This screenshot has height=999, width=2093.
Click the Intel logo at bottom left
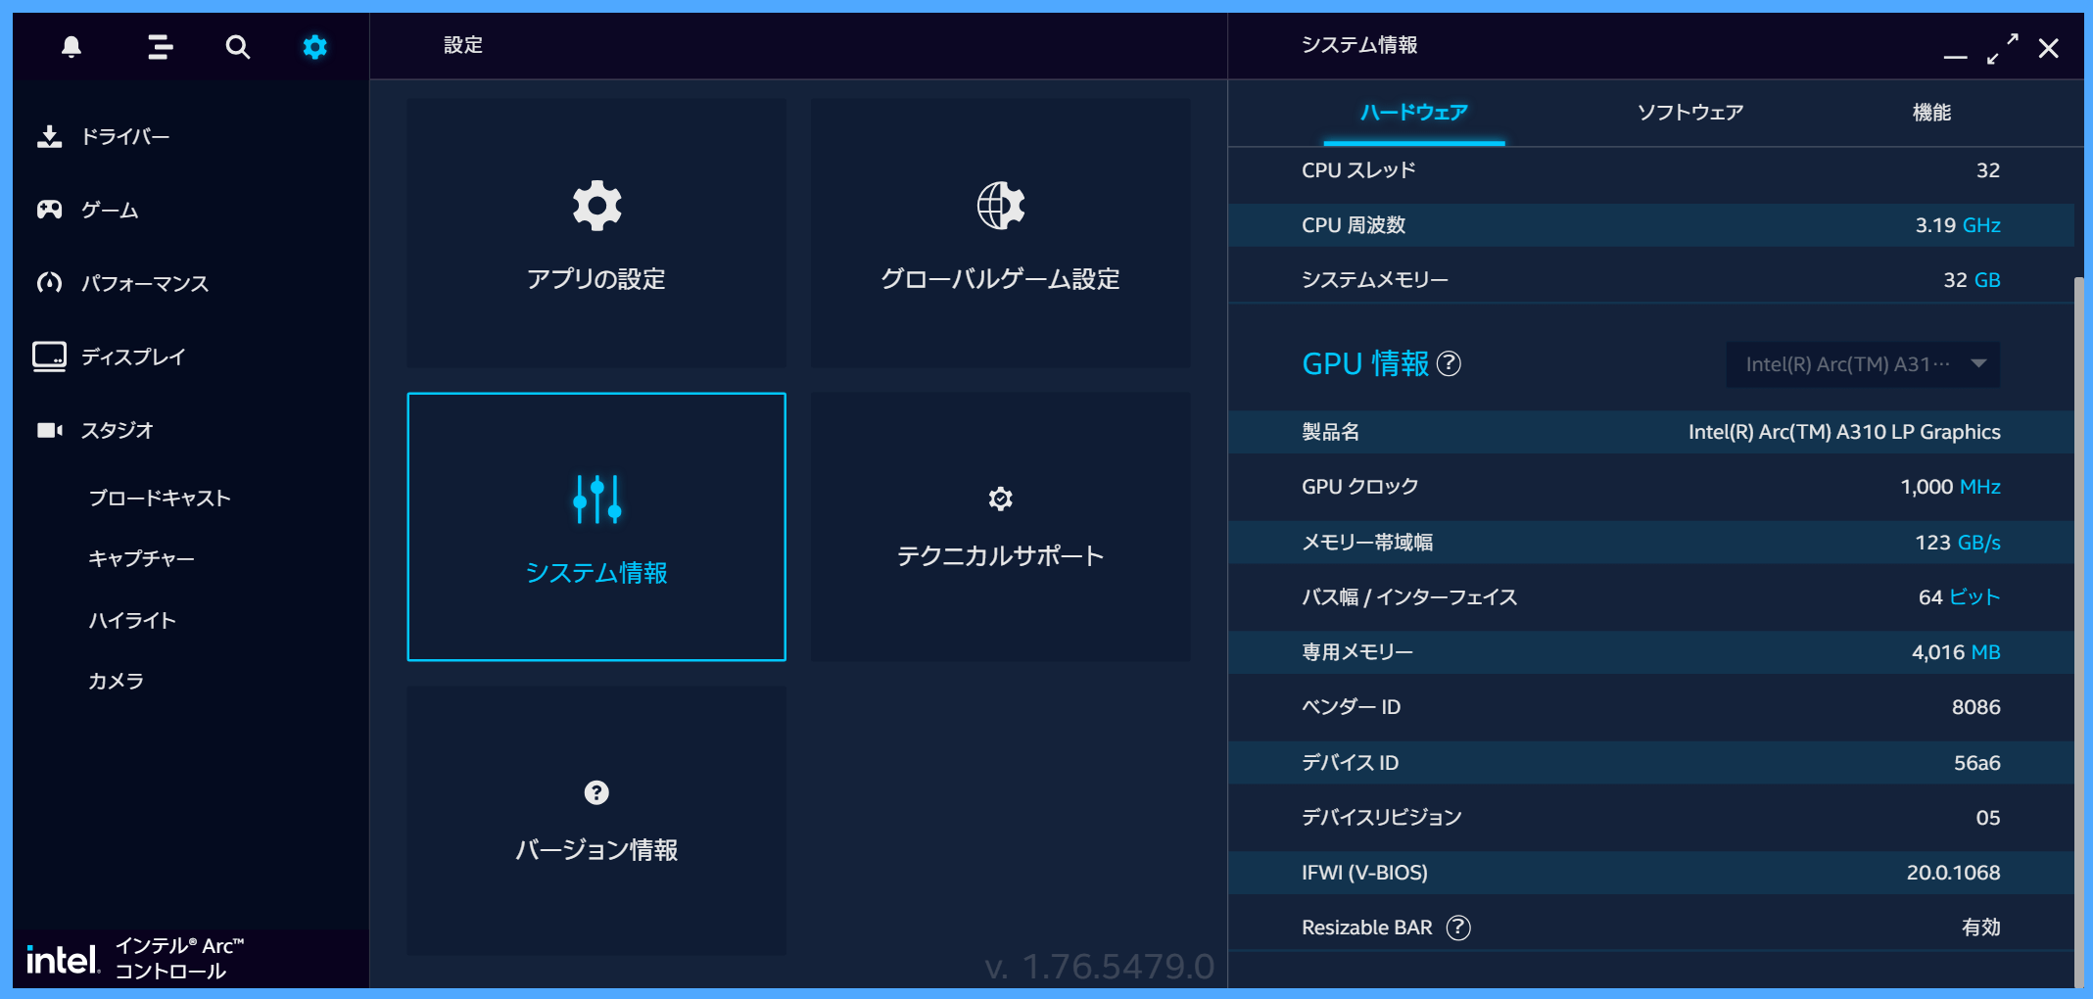[x=63, y=959]
